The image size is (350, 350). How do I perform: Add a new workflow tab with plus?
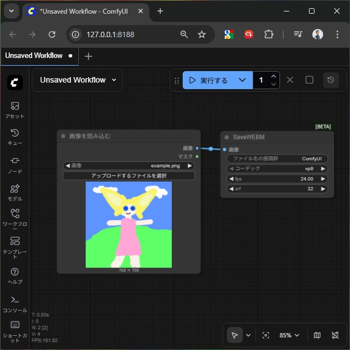[89, 56]
